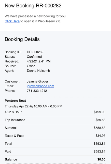Click the bold Total amount $593.81
Image resolution: width=111 pixels, height=164 pixels.
tap(100, 143)
